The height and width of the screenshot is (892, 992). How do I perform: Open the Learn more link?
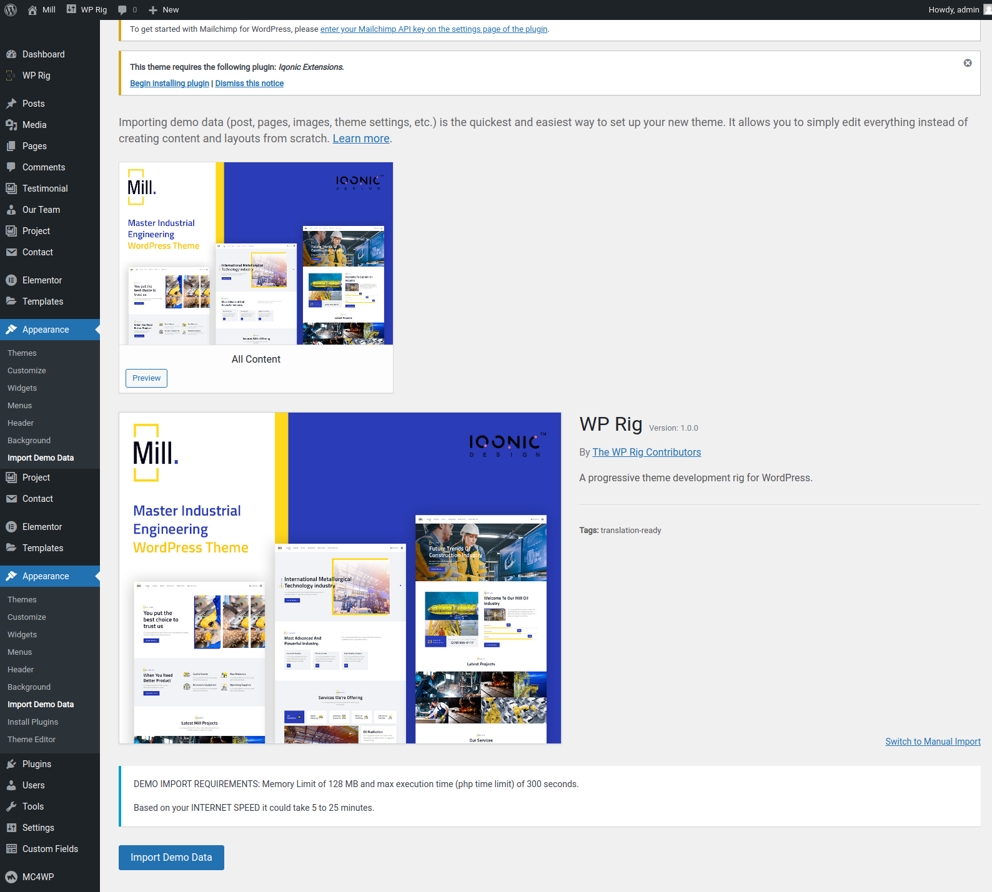pyautogui.click(x=361, y=139)
